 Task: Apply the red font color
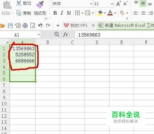pyautogui.click(x=110, y=13)
